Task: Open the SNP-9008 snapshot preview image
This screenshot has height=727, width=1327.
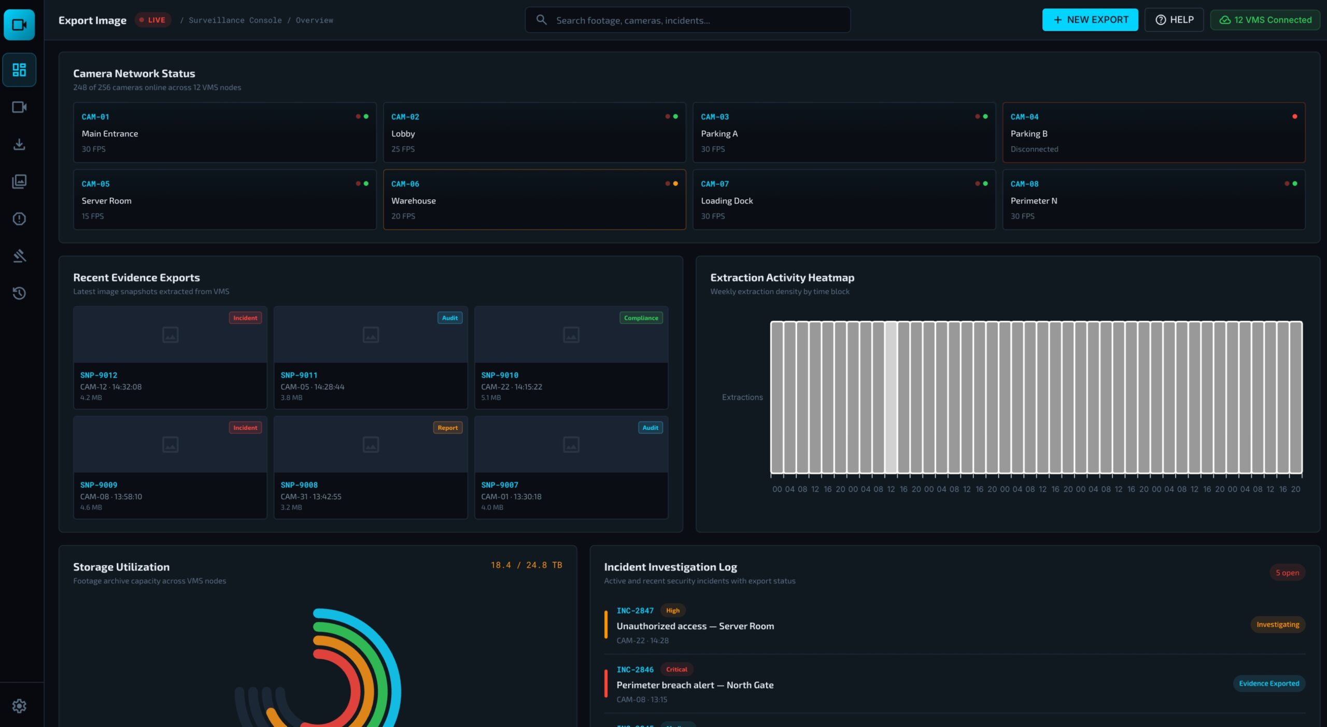Action: (371, 444)
